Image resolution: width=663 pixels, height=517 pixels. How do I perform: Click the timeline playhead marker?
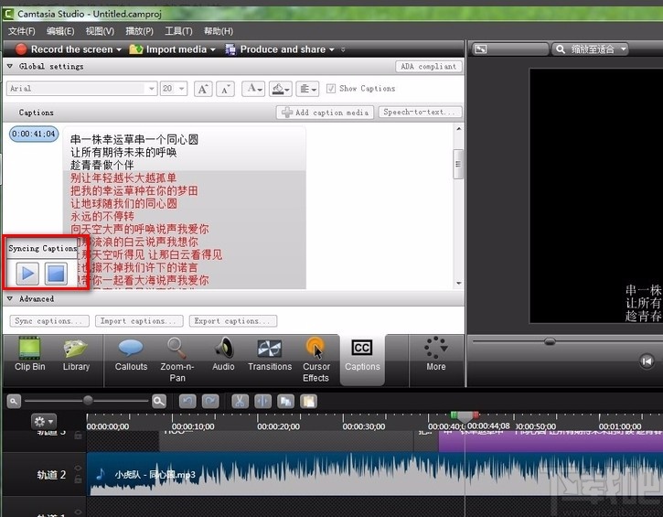pyautogui.click(x=465, y=416)
